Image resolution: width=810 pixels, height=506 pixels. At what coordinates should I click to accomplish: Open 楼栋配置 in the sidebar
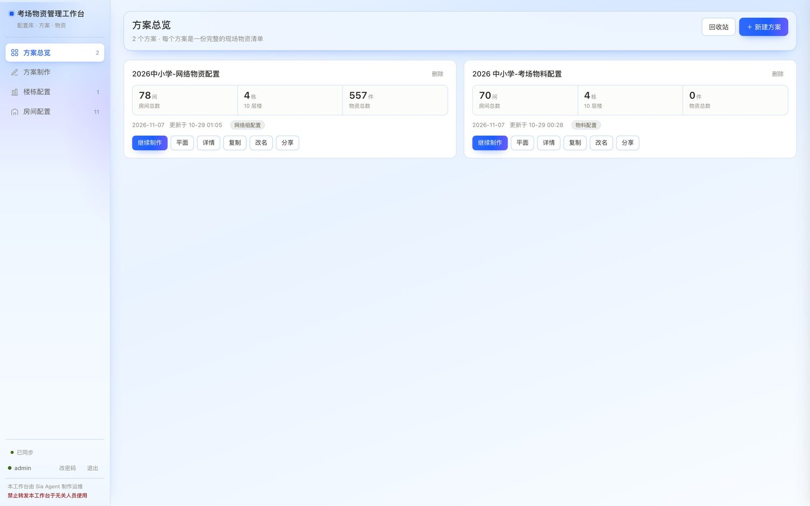tap(55, 92)
